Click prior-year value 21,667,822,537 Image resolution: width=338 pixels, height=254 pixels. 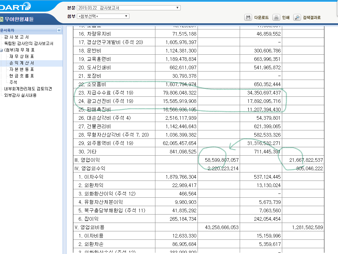306,160
